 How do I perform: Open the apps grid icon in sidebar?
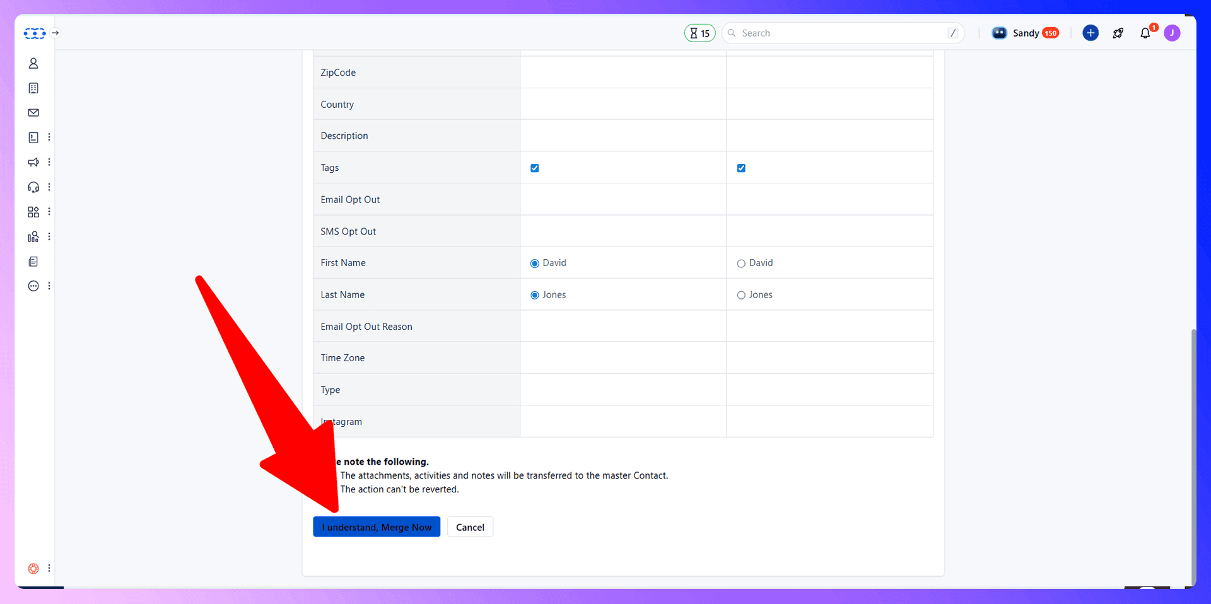(33, 212)
